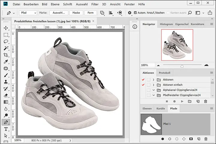
Task: Click the Navigator zoom slider
Action: 182,65
